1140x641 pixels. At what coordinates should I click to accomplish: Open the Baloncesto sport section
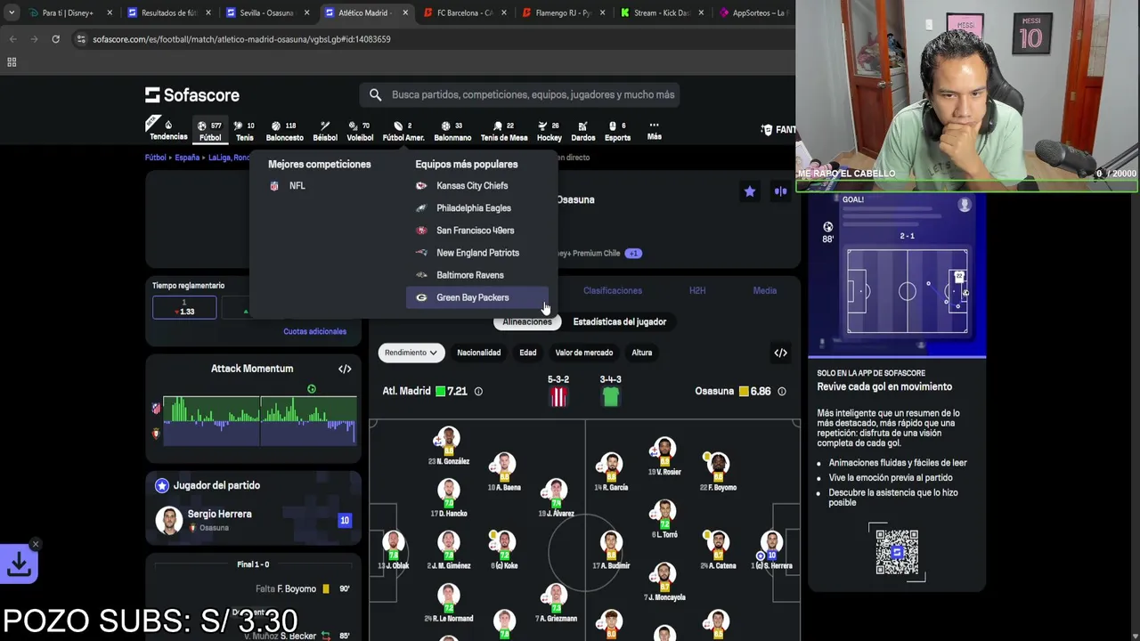pyautogui.click(x=284, y=130)
